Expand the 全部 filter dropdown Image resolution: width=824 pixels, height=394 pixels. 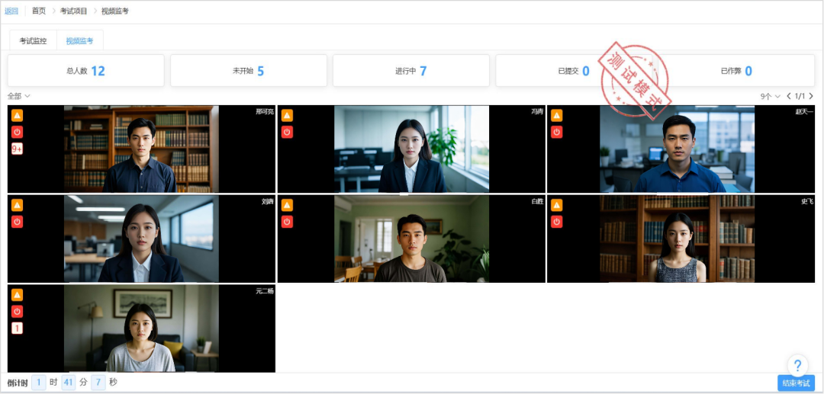(19, 96)
